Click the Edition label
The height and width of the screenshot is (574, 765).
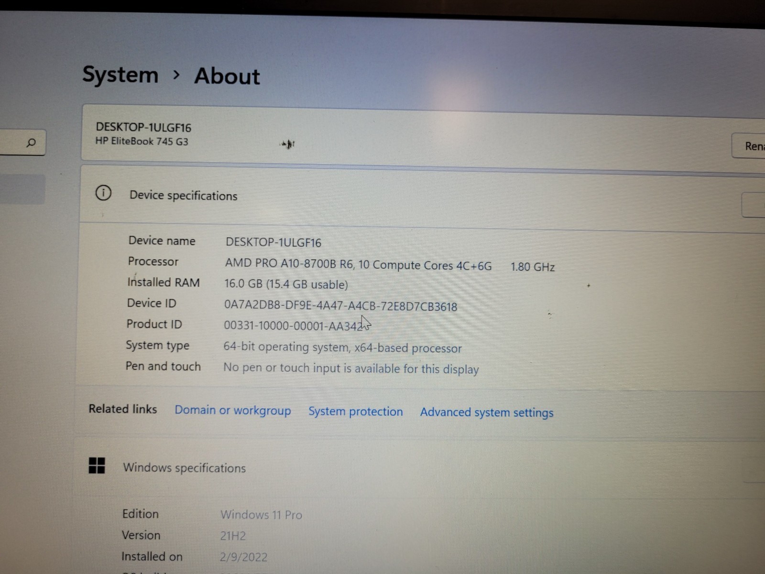pyautogui.click(x=140, y=514)
